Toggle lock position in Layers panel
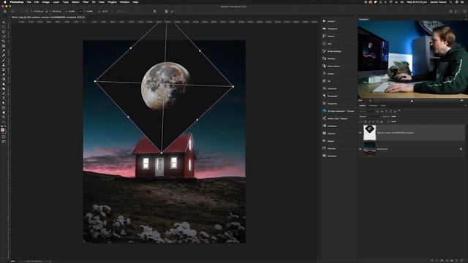 tap(373, 122)
